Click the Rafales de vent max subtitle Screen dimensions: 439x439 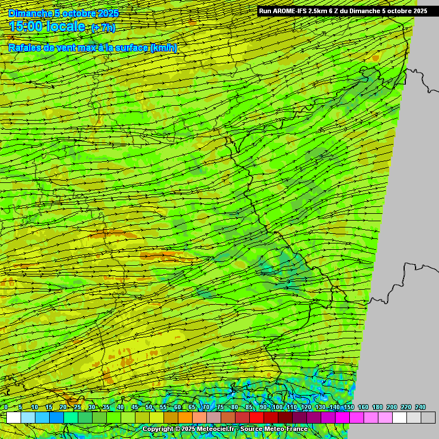(x=93, y=48)
